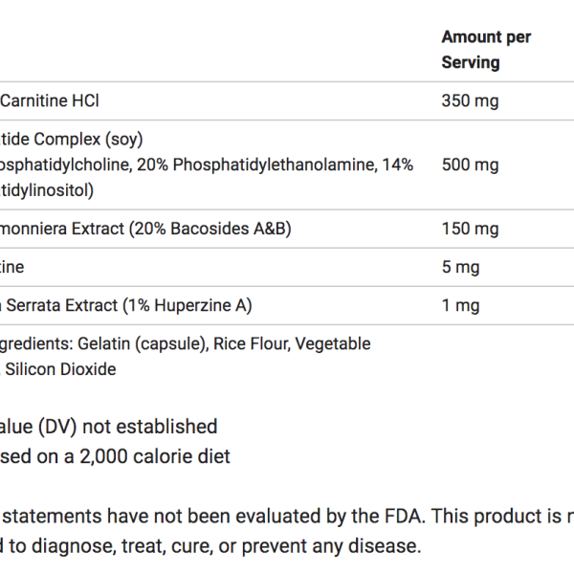Click the Complex (soy) ingredient line

(72, 139)
